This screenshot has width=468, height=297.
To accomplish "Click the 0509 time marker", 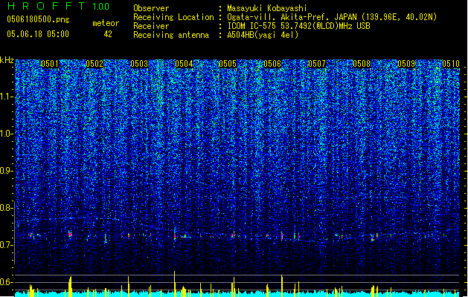I will tap(406, 64).
